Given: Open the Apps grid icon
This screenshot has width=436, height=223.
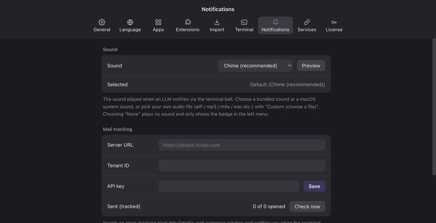Looking at the screenshot, I should 158,22.
